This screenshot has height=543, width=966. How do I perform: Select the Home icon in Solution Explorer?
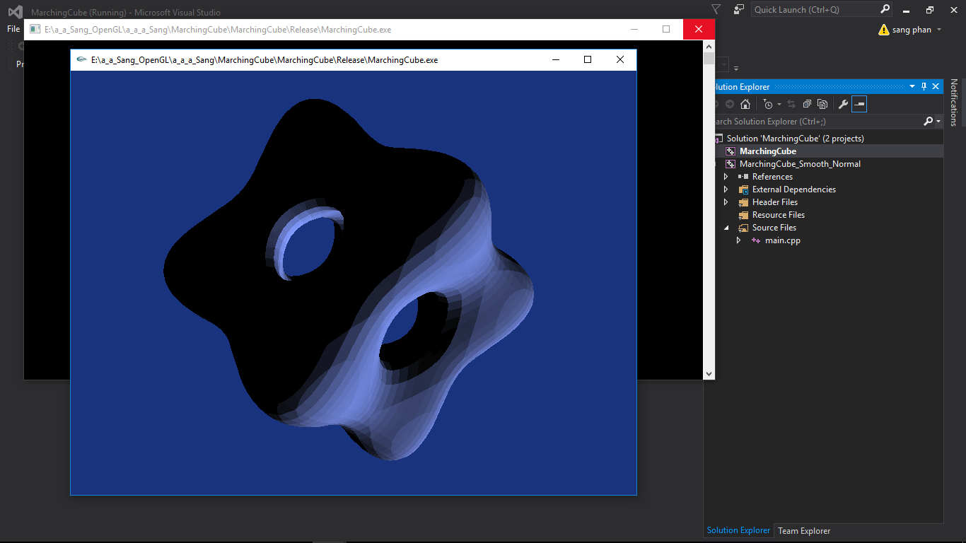coord(745,104)
